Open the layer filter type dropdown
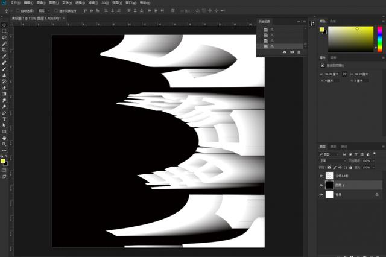Screen dimensions: 386x257 (x=333, y=154)
